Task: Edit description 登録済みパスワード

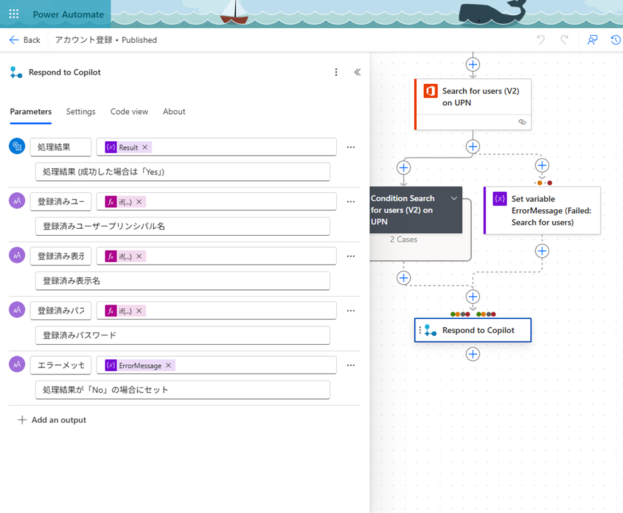Action: 183,335
